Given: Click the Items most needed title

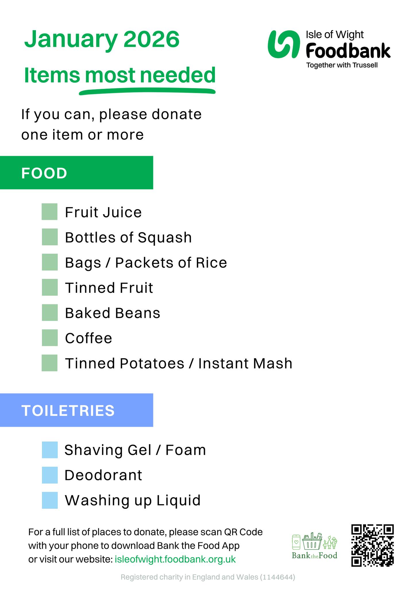Looking at the screenshot, I should coord(120,75).
